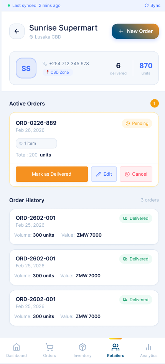Click the 870 units stat

pyautogui.click(x=146, y=69)
